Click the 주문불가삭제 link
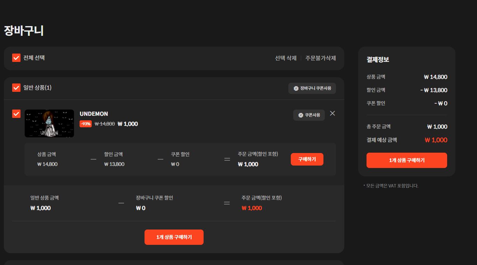 coord(321,58)
